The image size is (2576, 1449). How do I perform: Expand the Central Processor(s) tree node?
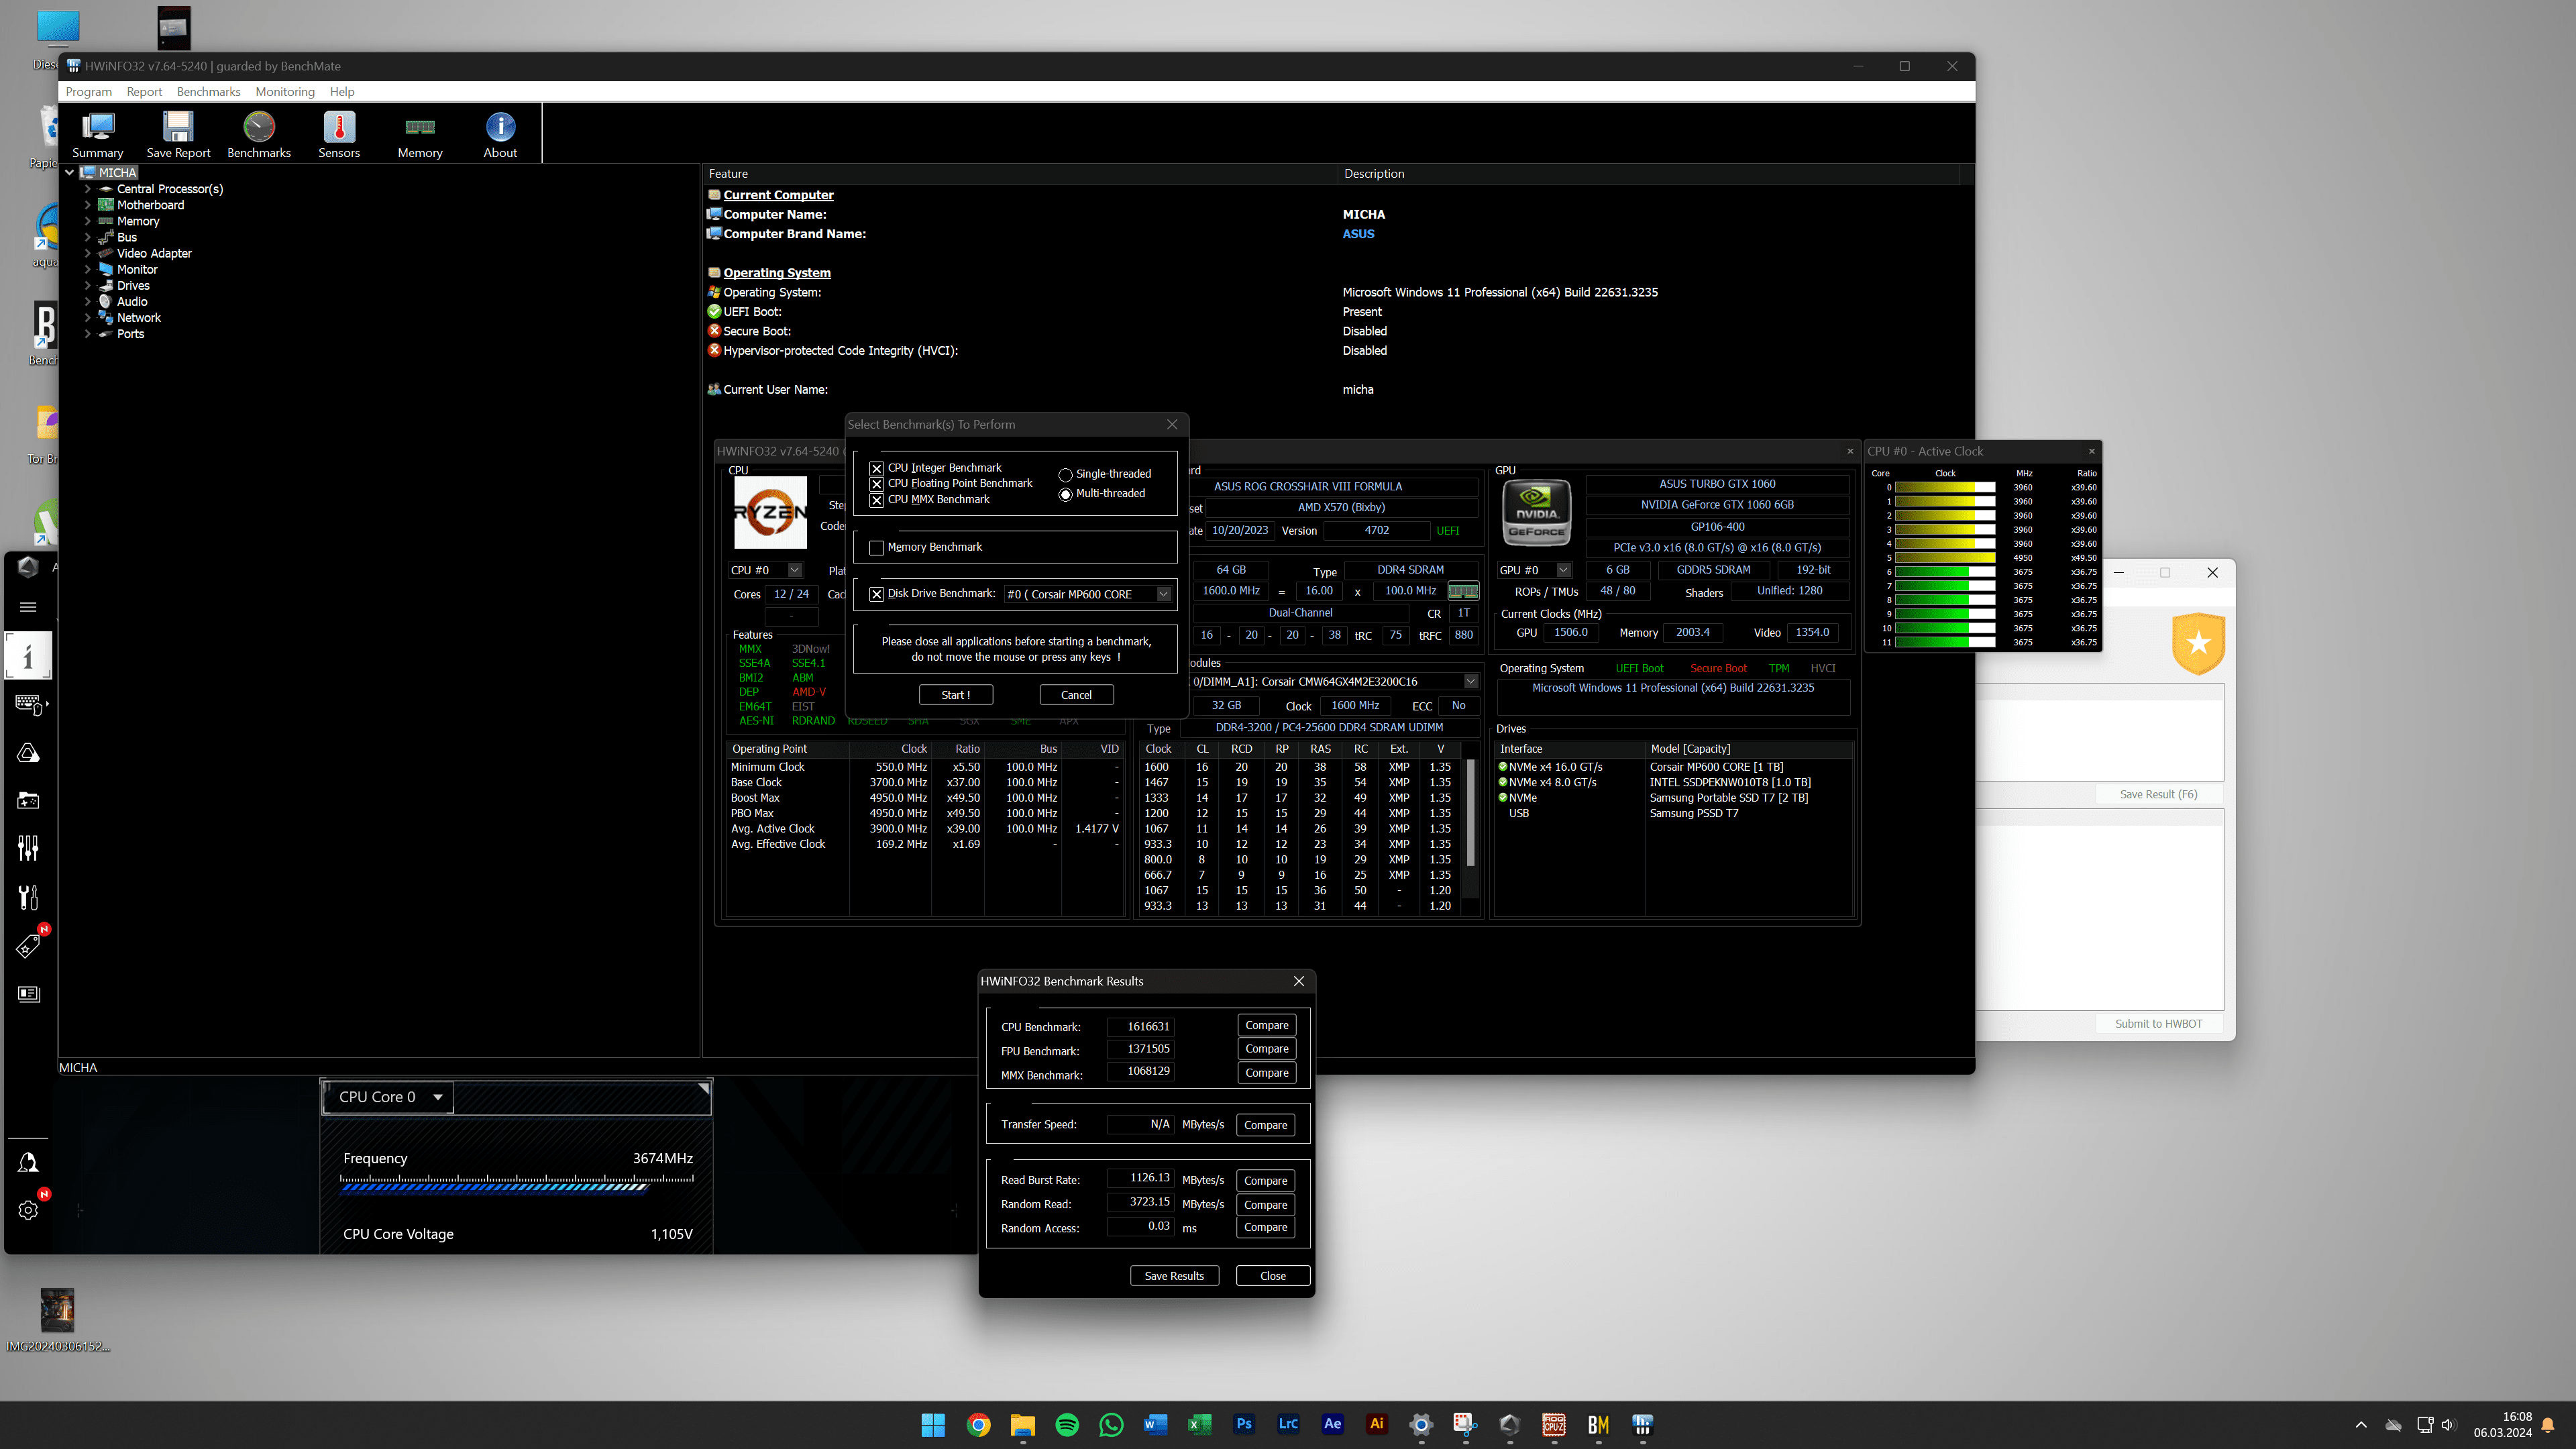(88, 189)
